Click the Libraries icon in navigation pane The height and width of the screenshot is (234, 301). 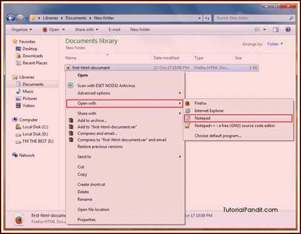tap(15, 77)
